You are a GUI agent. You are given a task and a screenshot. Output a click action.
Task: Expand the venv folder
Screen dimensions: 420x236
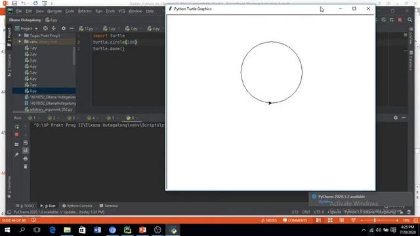[x=20, y=42]
